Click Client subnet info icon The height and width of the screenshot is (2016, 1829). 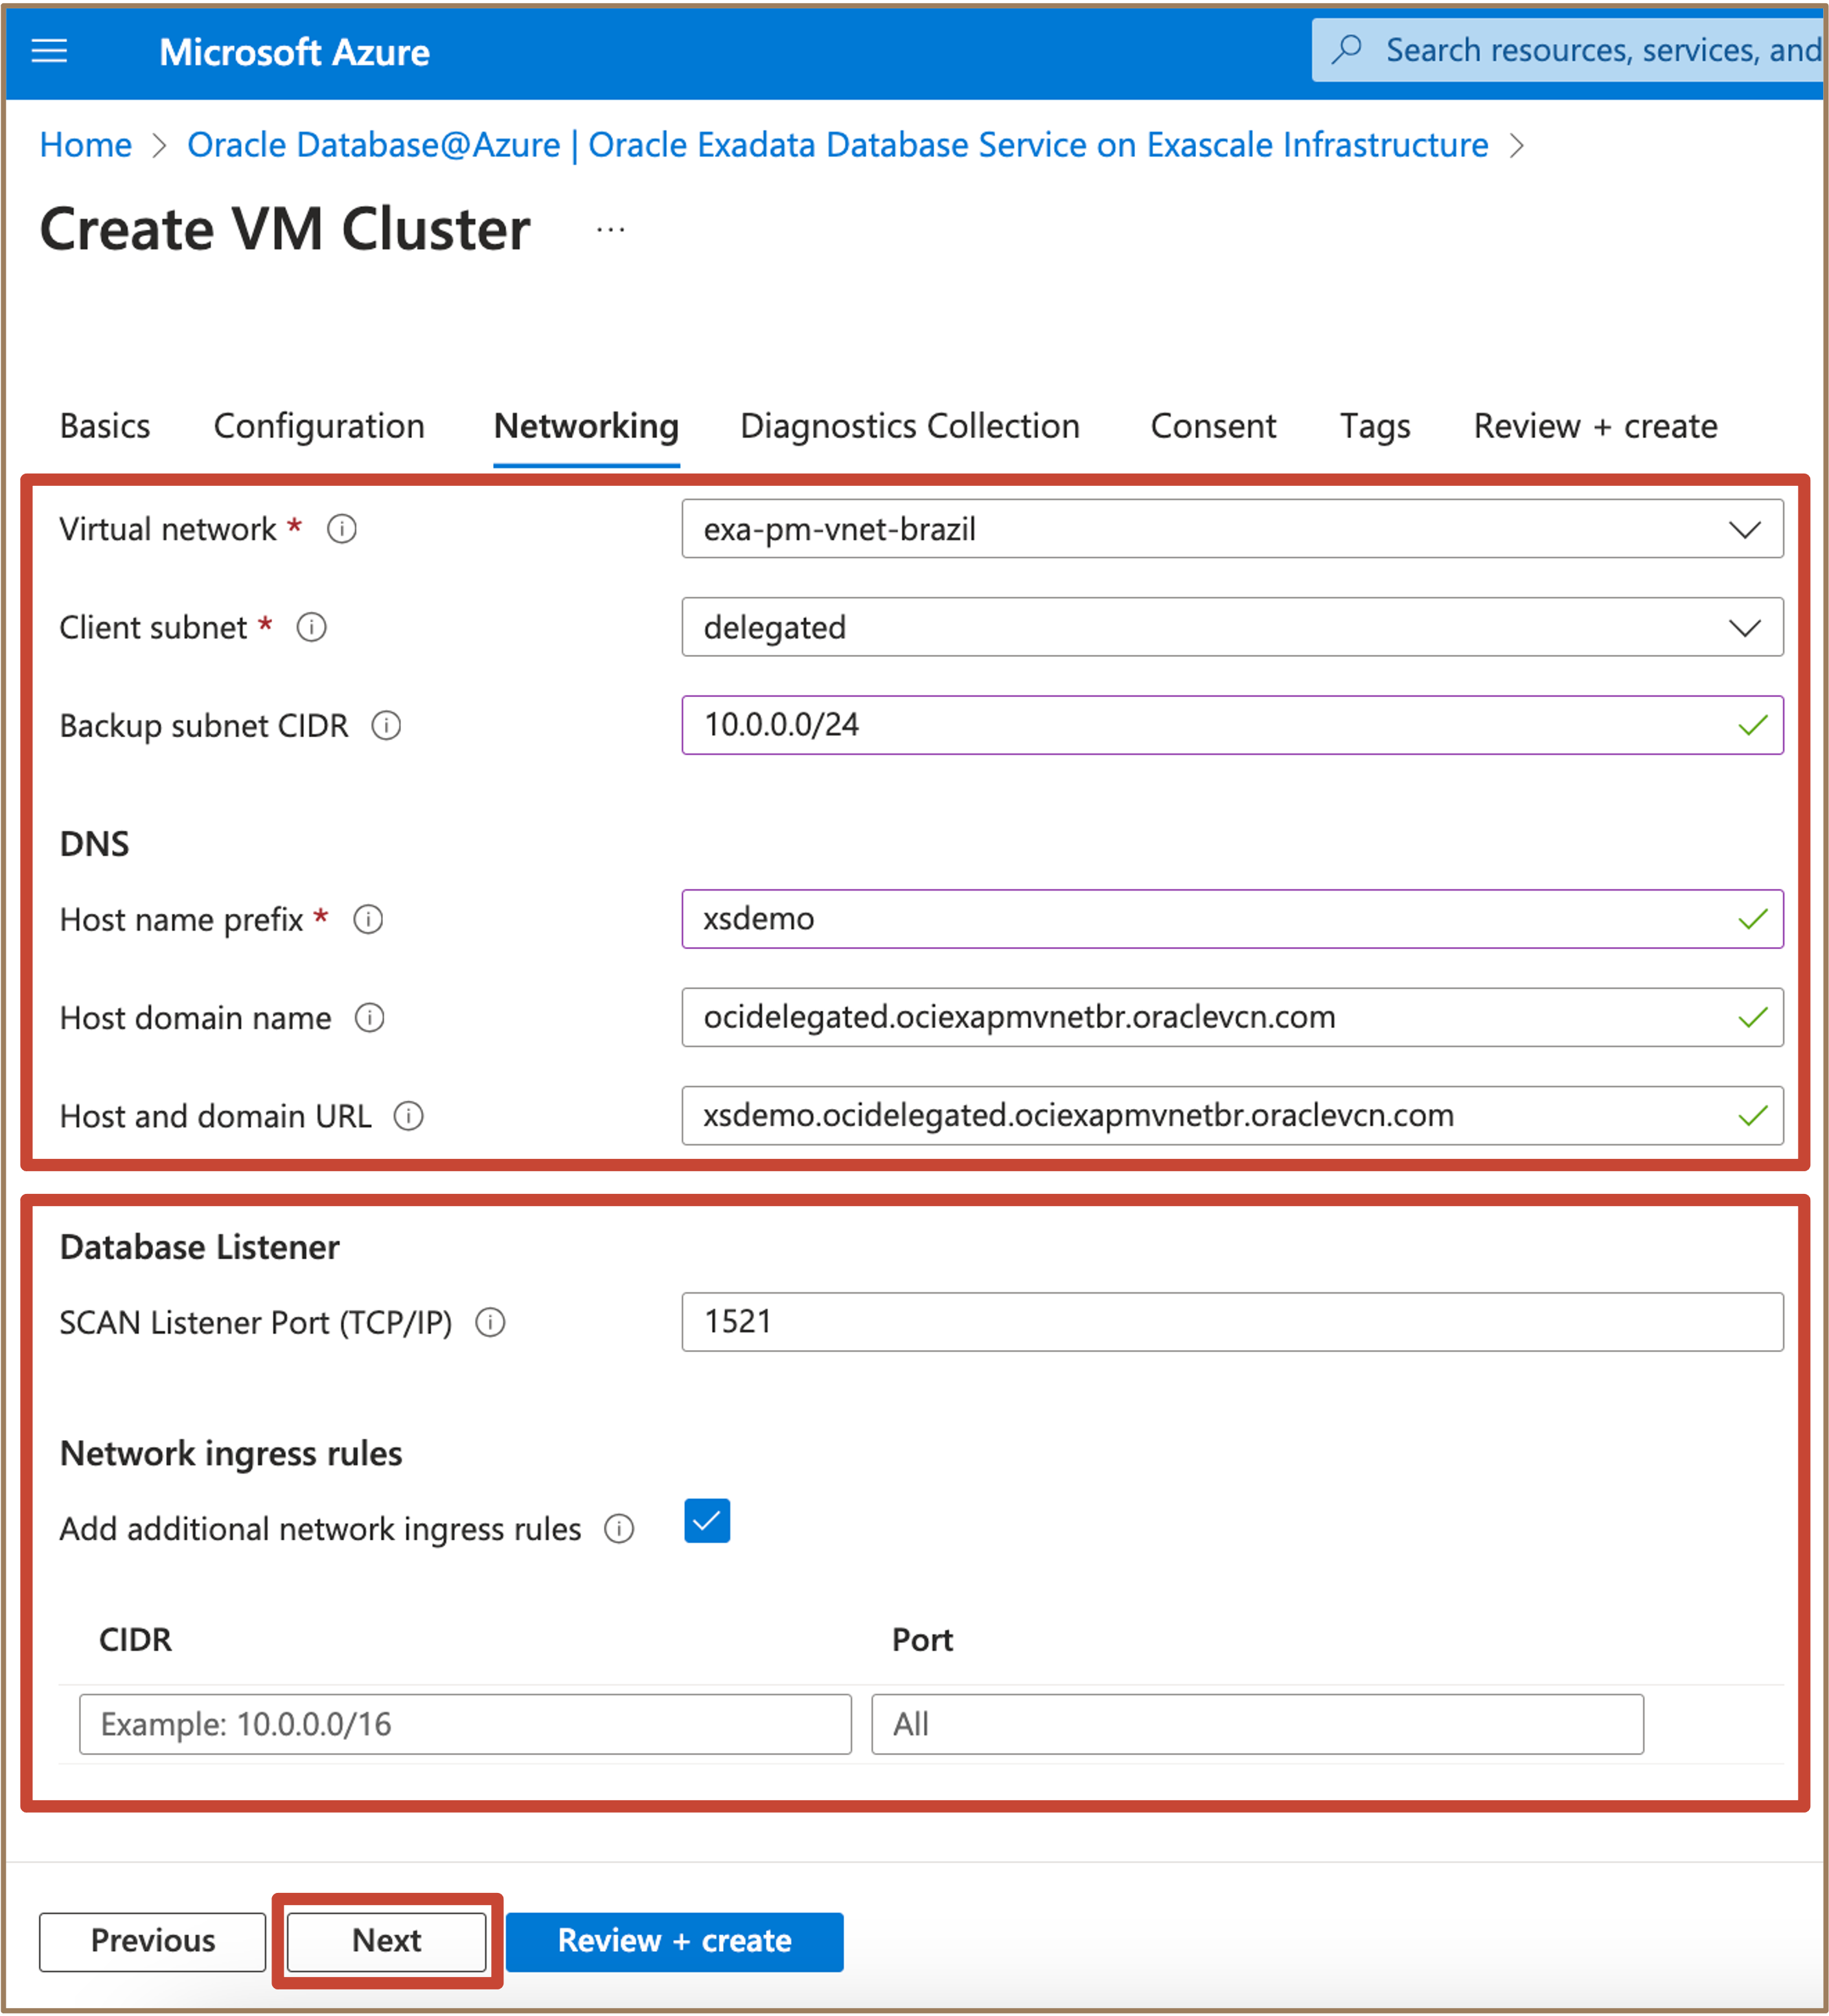pyautogui.click(x=312, y=627)
